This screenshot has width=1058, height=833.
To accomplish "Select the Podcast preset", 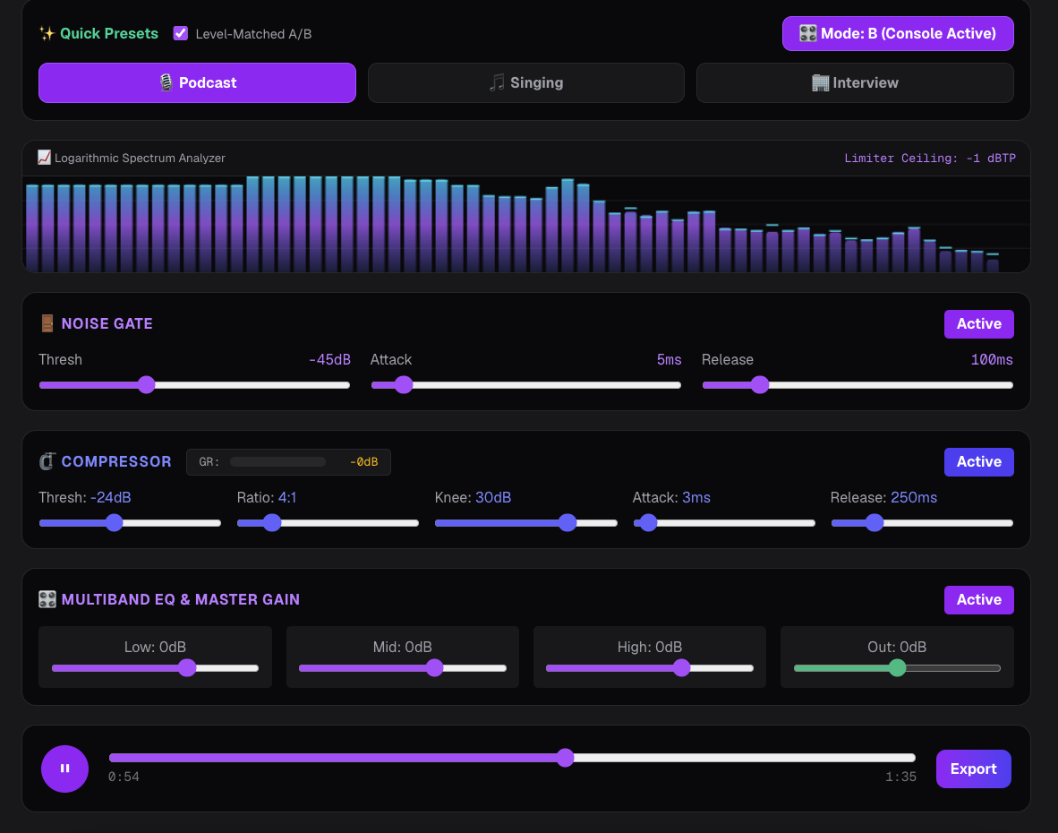I will click(x=197, y=83).
